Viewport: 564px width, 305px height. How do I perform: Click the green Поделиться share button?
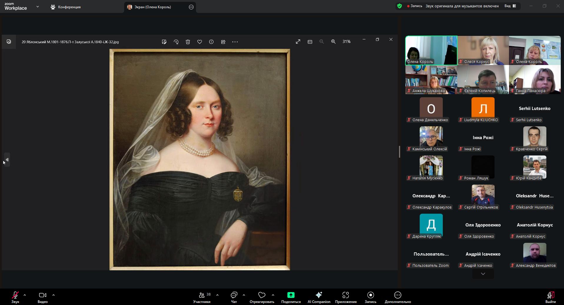pyautogui.click(x=291, y=297)
